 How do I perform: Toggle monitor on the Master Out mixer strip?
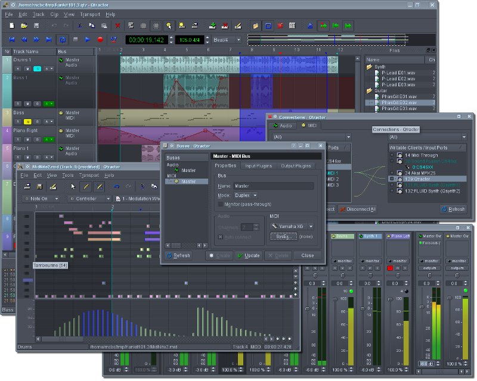[430, 261]
